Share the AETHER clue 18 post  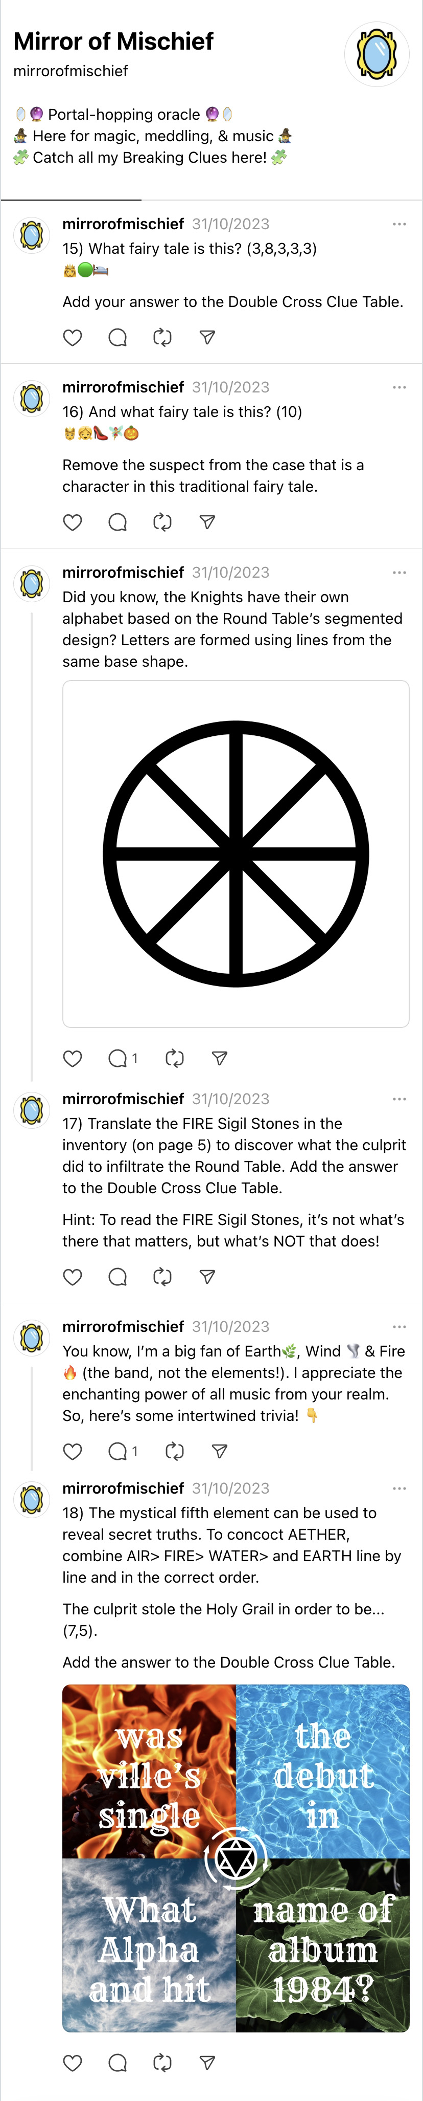(207, 2063)
